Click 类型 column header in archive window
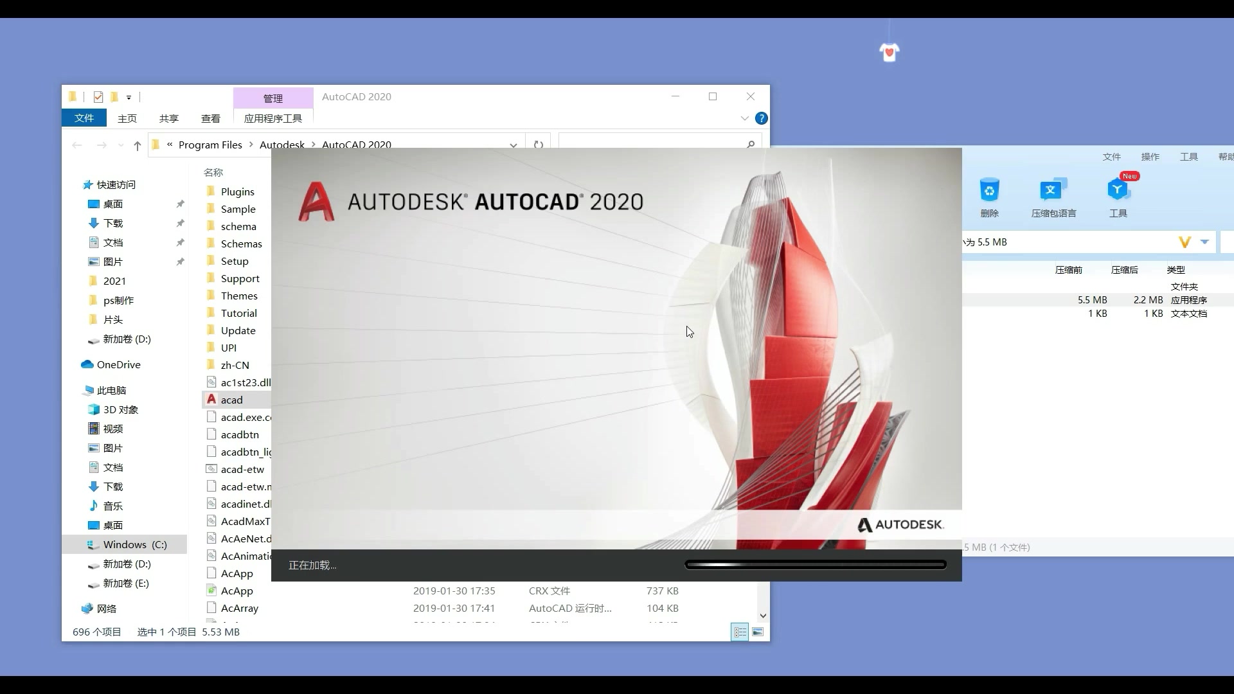 coord(1176,270)
